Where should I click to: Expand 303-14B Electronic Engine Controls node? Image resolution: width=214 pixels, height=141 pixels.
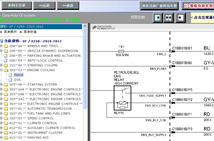coord(1,94)
